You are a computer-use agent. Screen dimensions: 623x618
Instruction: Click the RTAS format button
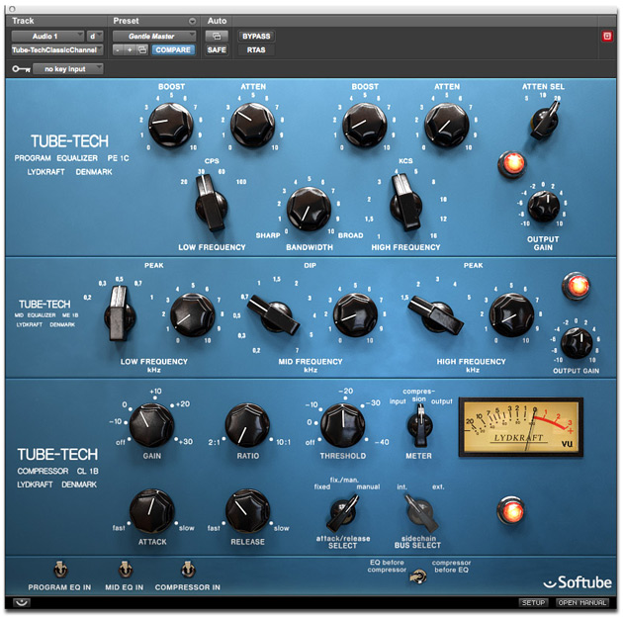(256, 50)
